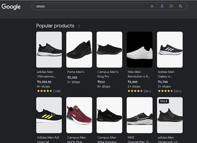Open Puma Men's black shoe image
Image resolution: width=197 pixels, height=143 pixels.
79,50
